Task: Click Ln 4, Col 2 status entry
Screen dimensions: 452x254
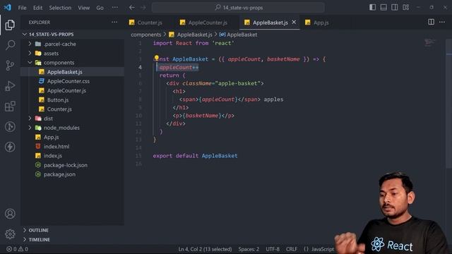Action: point(205,249)
